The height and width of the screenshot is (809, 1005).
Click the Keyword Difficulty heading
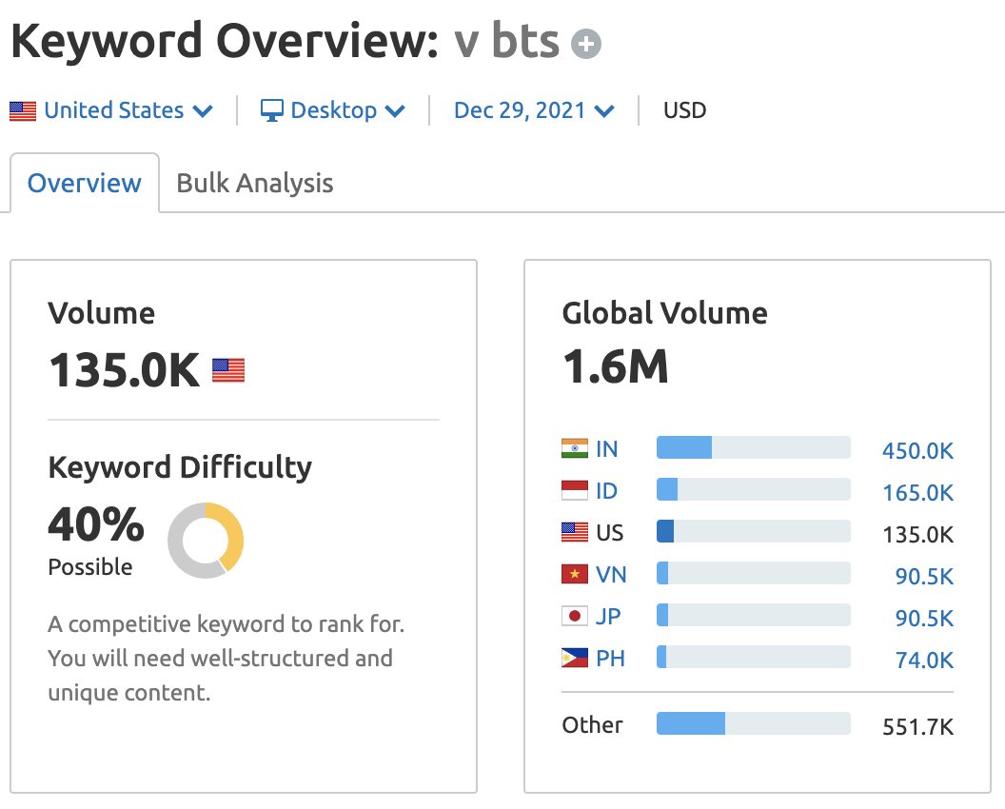(x=180, y=467)
